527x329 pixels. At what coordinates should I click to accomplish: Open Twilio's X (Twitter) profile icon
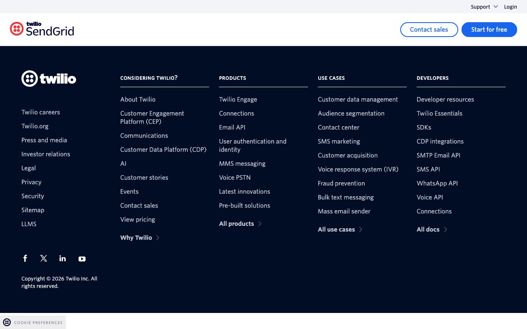(x=44, y=258)
